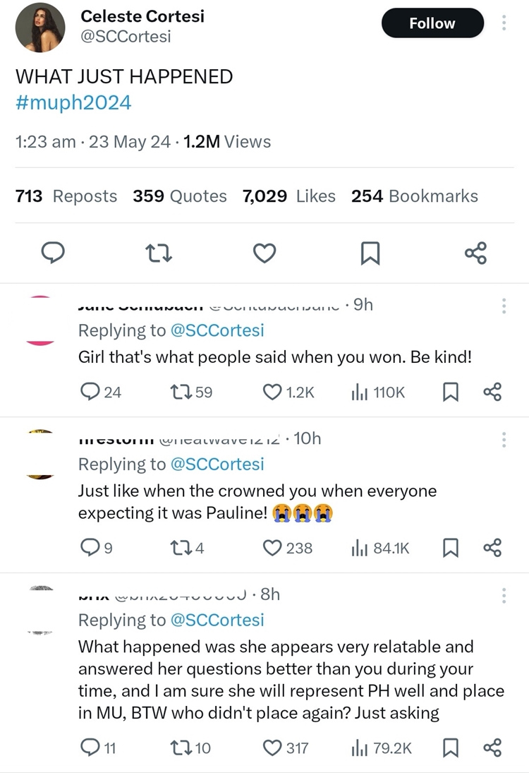Open more options on the 9h reply
This screenshot has height=773, width=529.
click(x=504, y=306)
